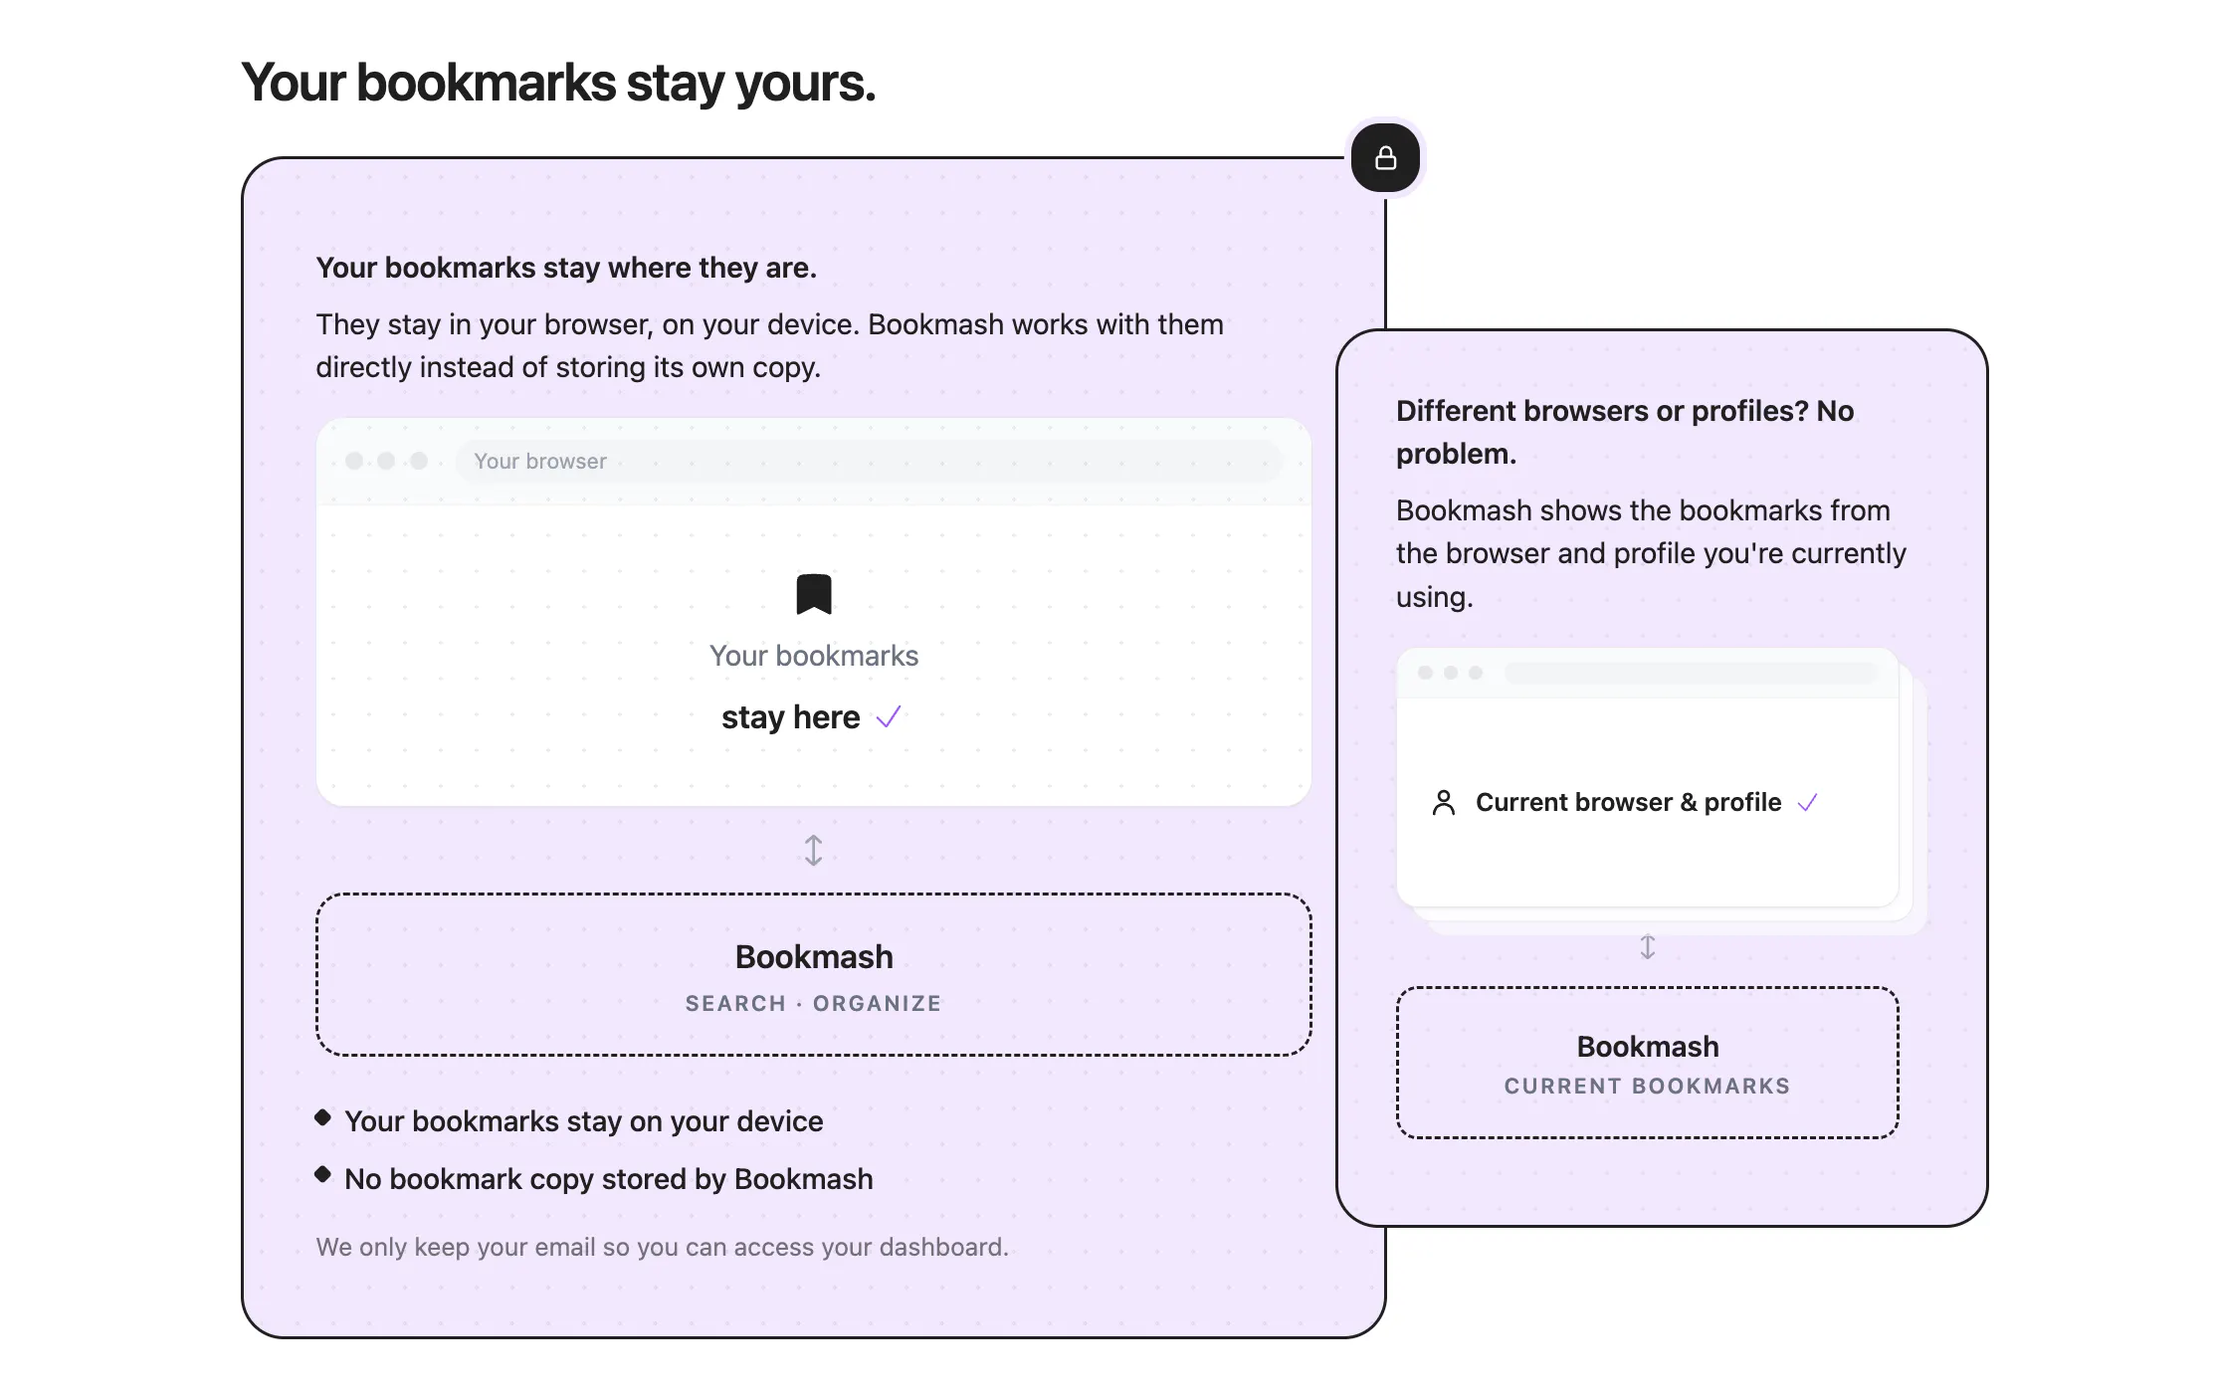Image resolution: width=2215 pixels, height=1395 pixels.
Task: Click the black lock icon badge
Action: point(1385,158)
